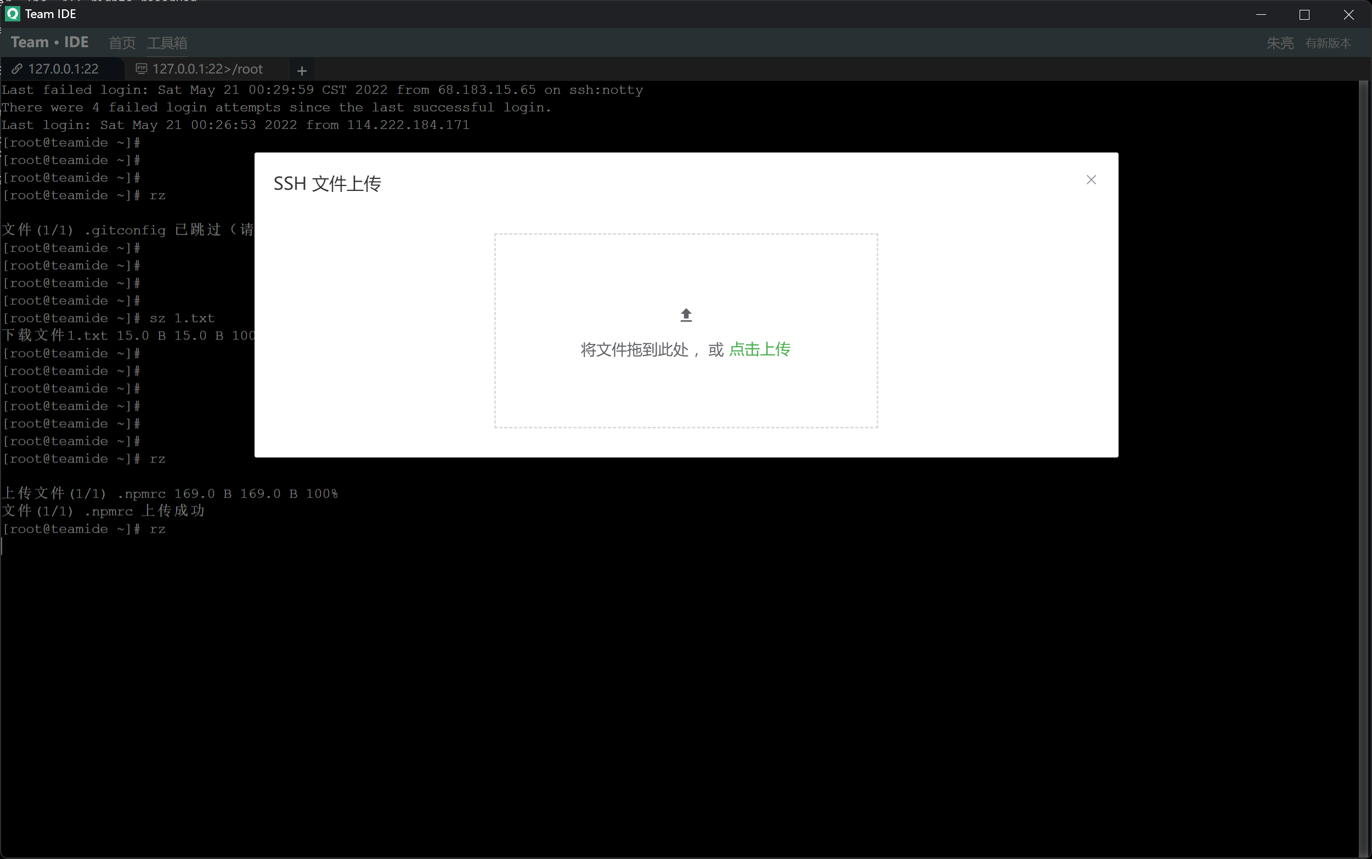Click the drag-and-drop hint text 将文件拖到此处
Viewport: 1372px width, 859px height.
634,350
